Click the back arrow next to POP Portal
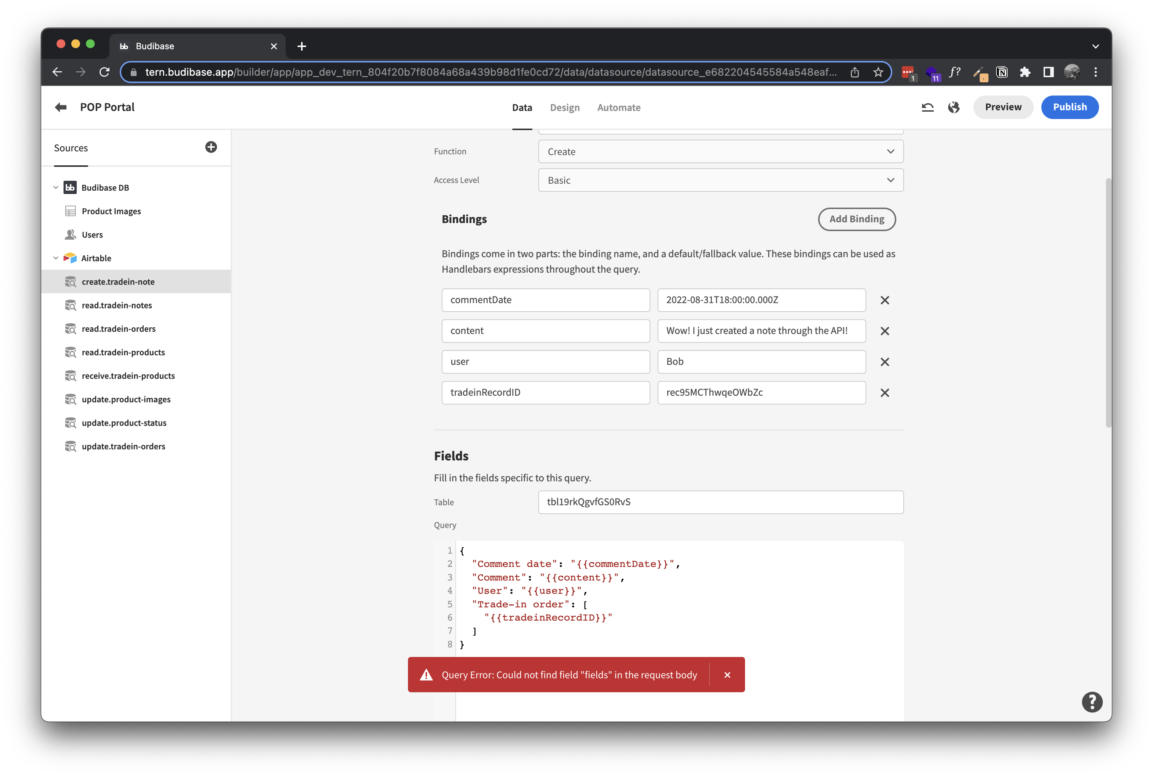Image resolution: width=1153 pixels, height=776 pixels. pos(61,107)
